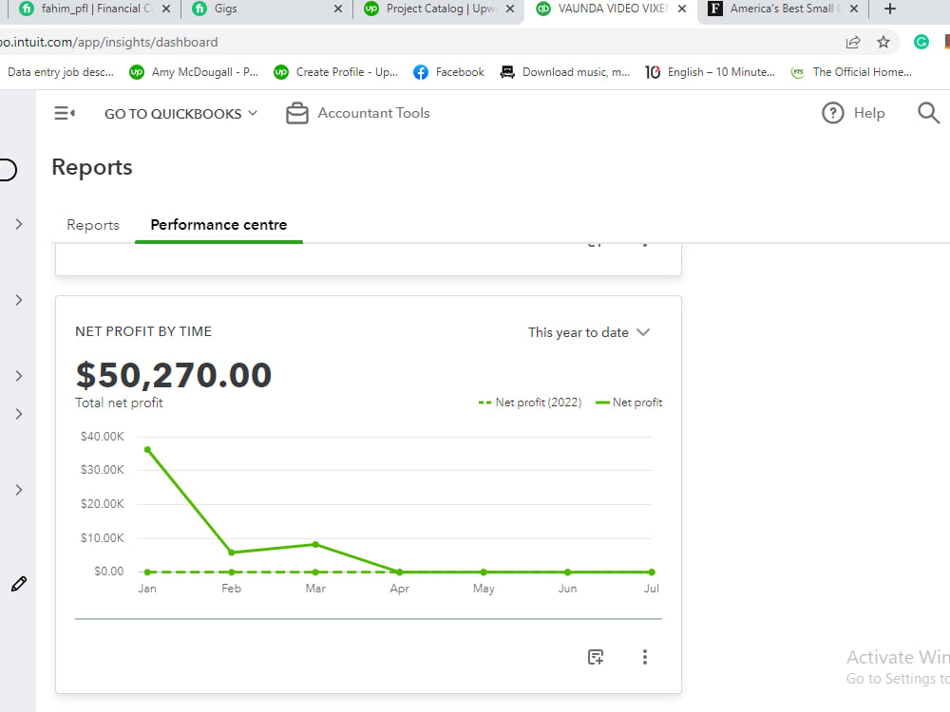The height and width of the screenshot is (712, 950).
Task: Bookmark this page with star icon
Action: click(883, 42)
